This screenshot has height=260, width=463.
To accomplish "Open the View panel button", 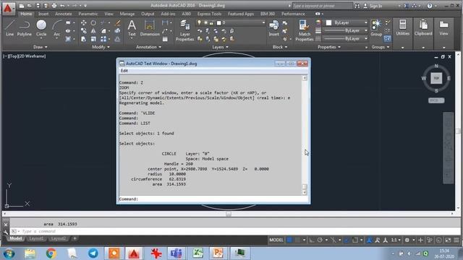I will 443,28.
